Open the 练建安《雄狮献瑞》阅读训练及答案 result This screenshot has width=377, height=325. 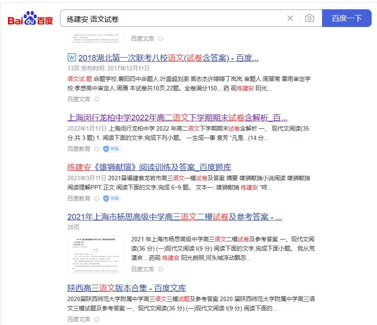tap(149, 167)
